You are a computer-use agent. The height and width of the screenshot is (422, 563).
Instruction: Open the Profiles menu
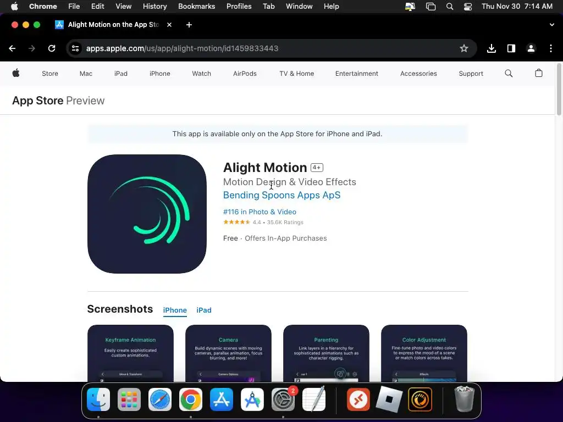pos(239,7)
